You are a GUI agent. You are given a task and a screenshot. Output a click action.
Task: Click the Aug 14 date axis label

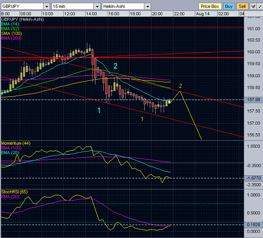pyautogui.click(x=203, y=14)
